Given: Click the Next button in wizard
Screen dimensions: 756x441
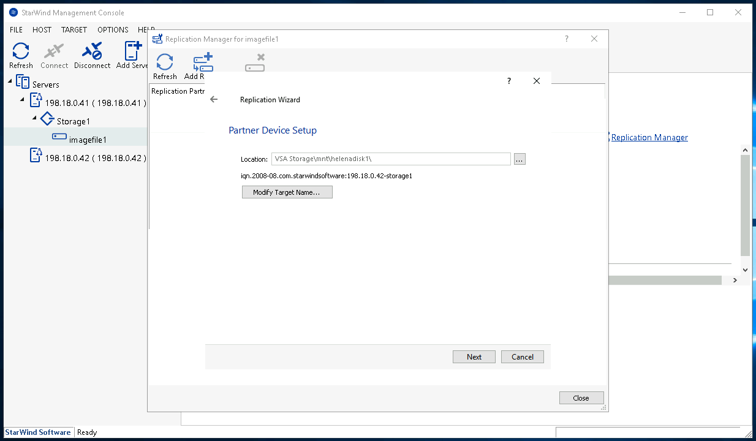Looking at the screenshot, I should click(474, 356).
